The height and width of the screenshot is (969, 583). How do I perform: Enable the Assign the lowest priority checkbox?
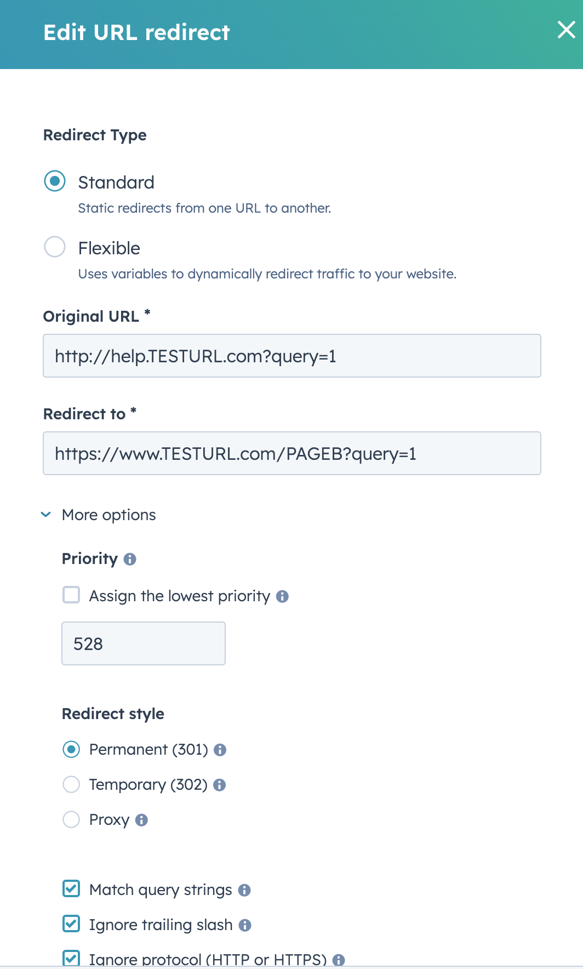coord(71,595)
